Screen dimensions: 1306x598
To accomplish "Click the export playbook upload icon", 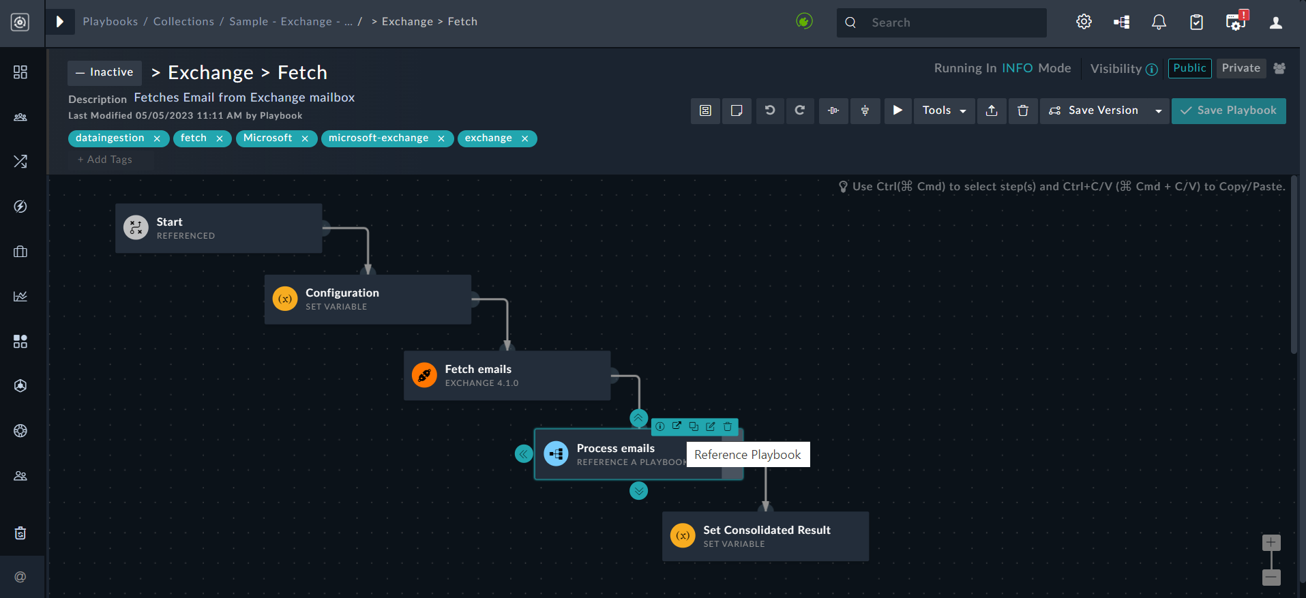I will (x=992, y=110).
